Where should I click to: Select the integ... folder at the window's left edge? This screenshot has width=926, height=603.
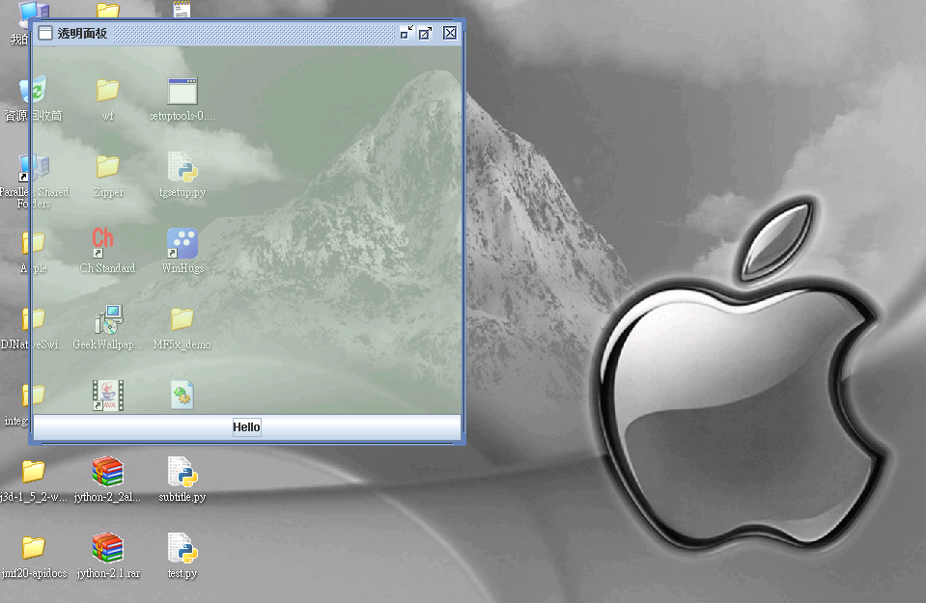click(x=34, y=396)
